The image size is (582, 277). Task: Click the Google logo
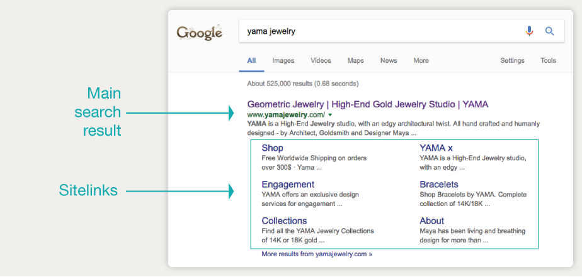(x=200, y=32)
